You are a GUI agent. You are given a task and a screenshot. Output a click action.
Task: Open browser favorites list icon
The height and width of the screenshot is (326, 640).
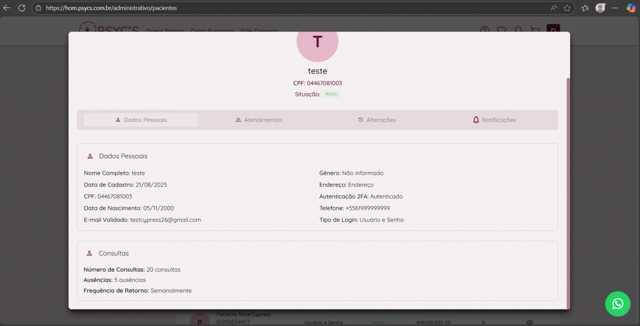tap(585, 8)
